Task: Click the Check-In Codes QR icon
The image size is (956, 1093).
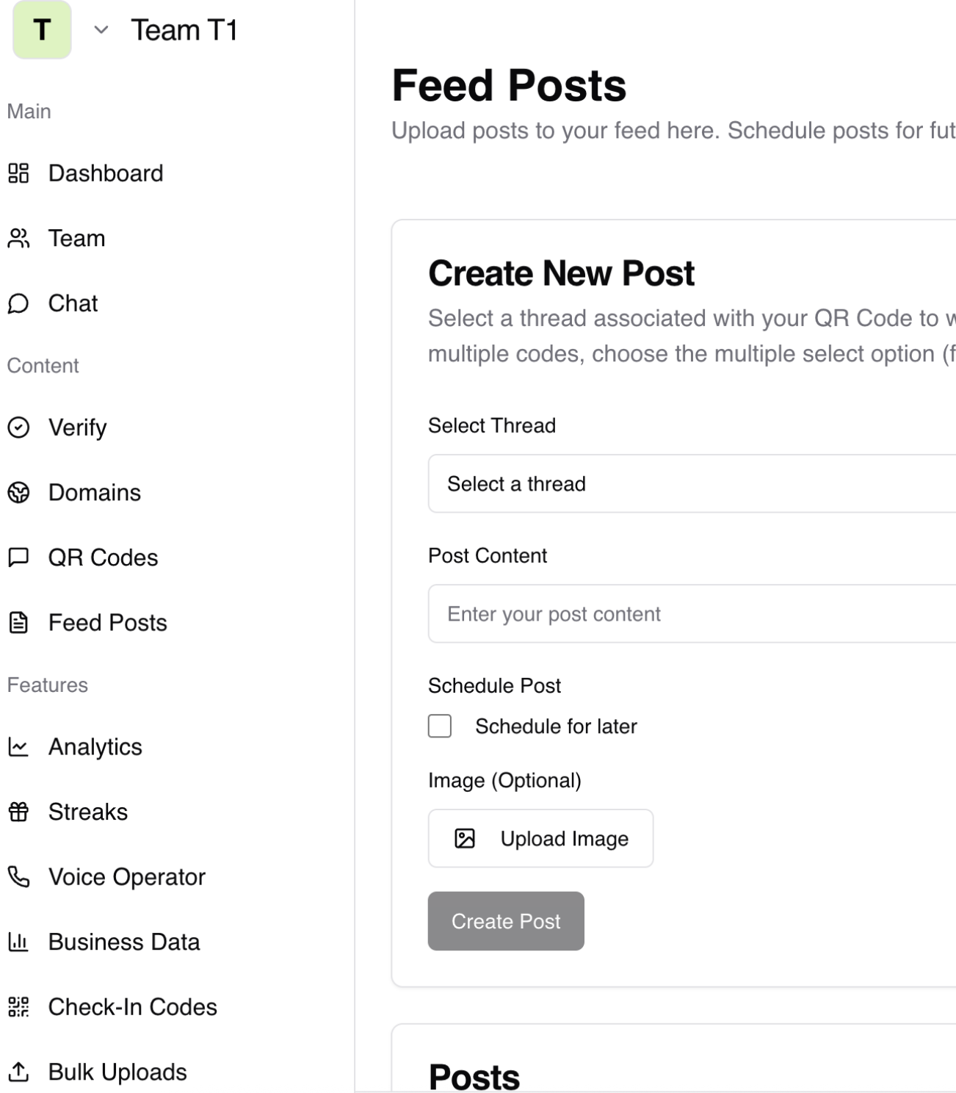Action: [x=18, y=1006]
